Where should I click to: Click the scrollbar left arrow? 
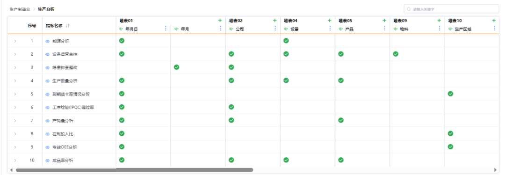(11, 170)
